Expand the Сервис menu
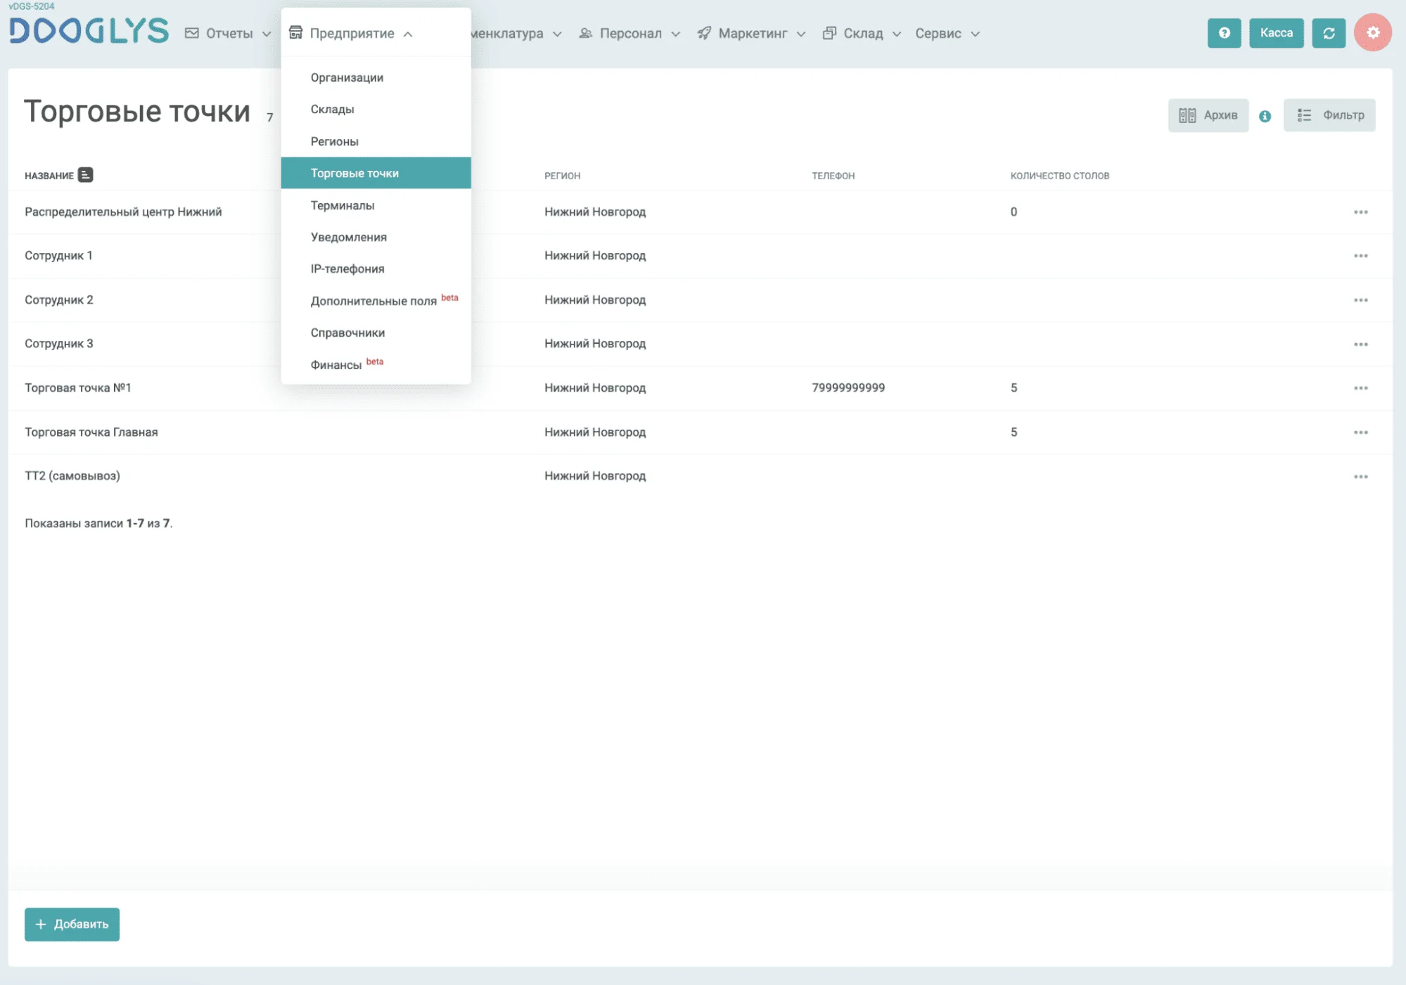 [947, 33]
